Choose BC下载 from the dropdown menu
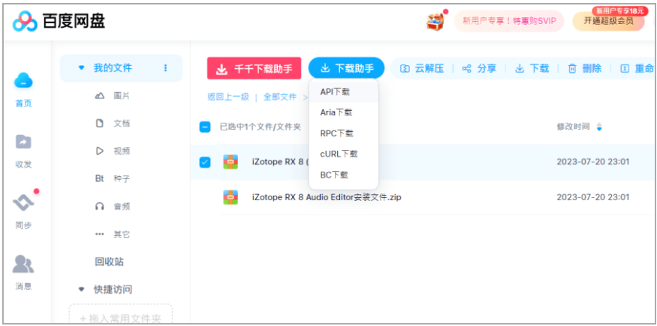657x326 pixels. (x=344, y=175)
